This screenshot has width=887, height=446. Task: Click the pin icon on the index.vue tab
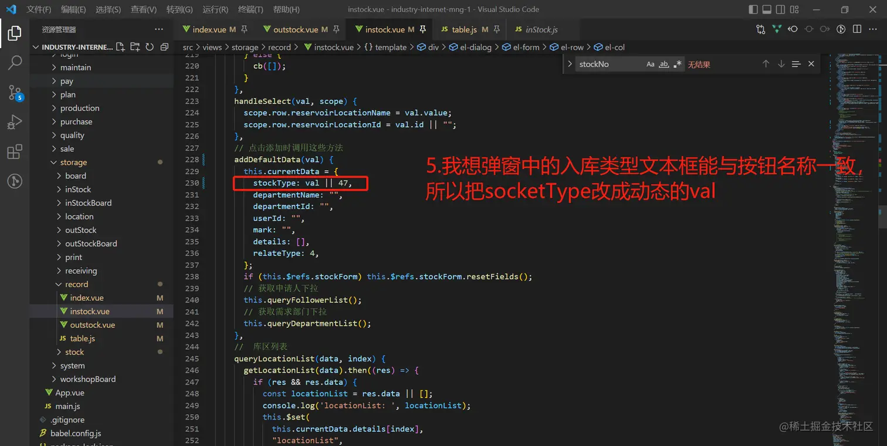244,29
